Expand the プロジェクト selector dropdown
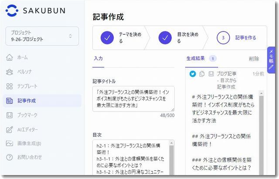Viewport: 279px width, 179px height. click(42, 36)
